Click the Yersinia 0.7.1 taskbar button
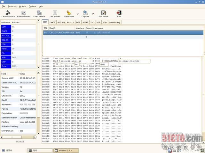This screenshot has height=153, width=205. coord(66,150)
